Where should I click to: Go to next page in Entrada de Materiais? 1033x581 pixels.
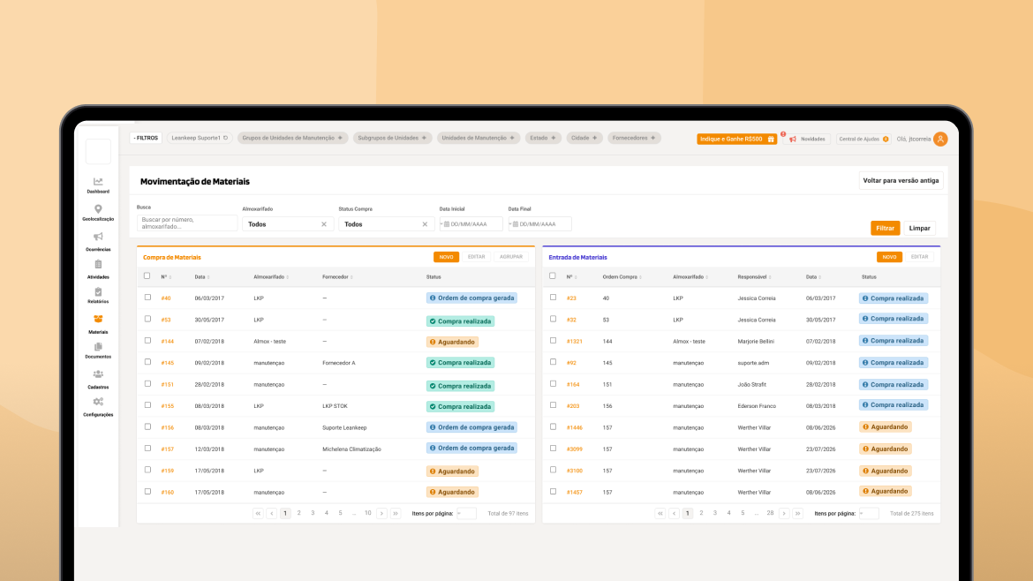click(784, 513)
